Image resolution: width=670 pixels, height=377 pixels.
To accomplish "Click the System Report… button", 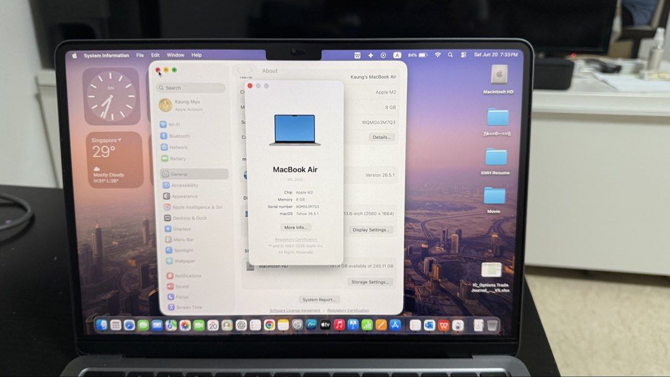I will click(319, 299).
